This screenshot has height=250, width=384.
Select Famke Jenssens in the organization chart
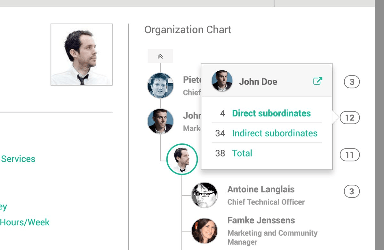click(x=261, y=220)
